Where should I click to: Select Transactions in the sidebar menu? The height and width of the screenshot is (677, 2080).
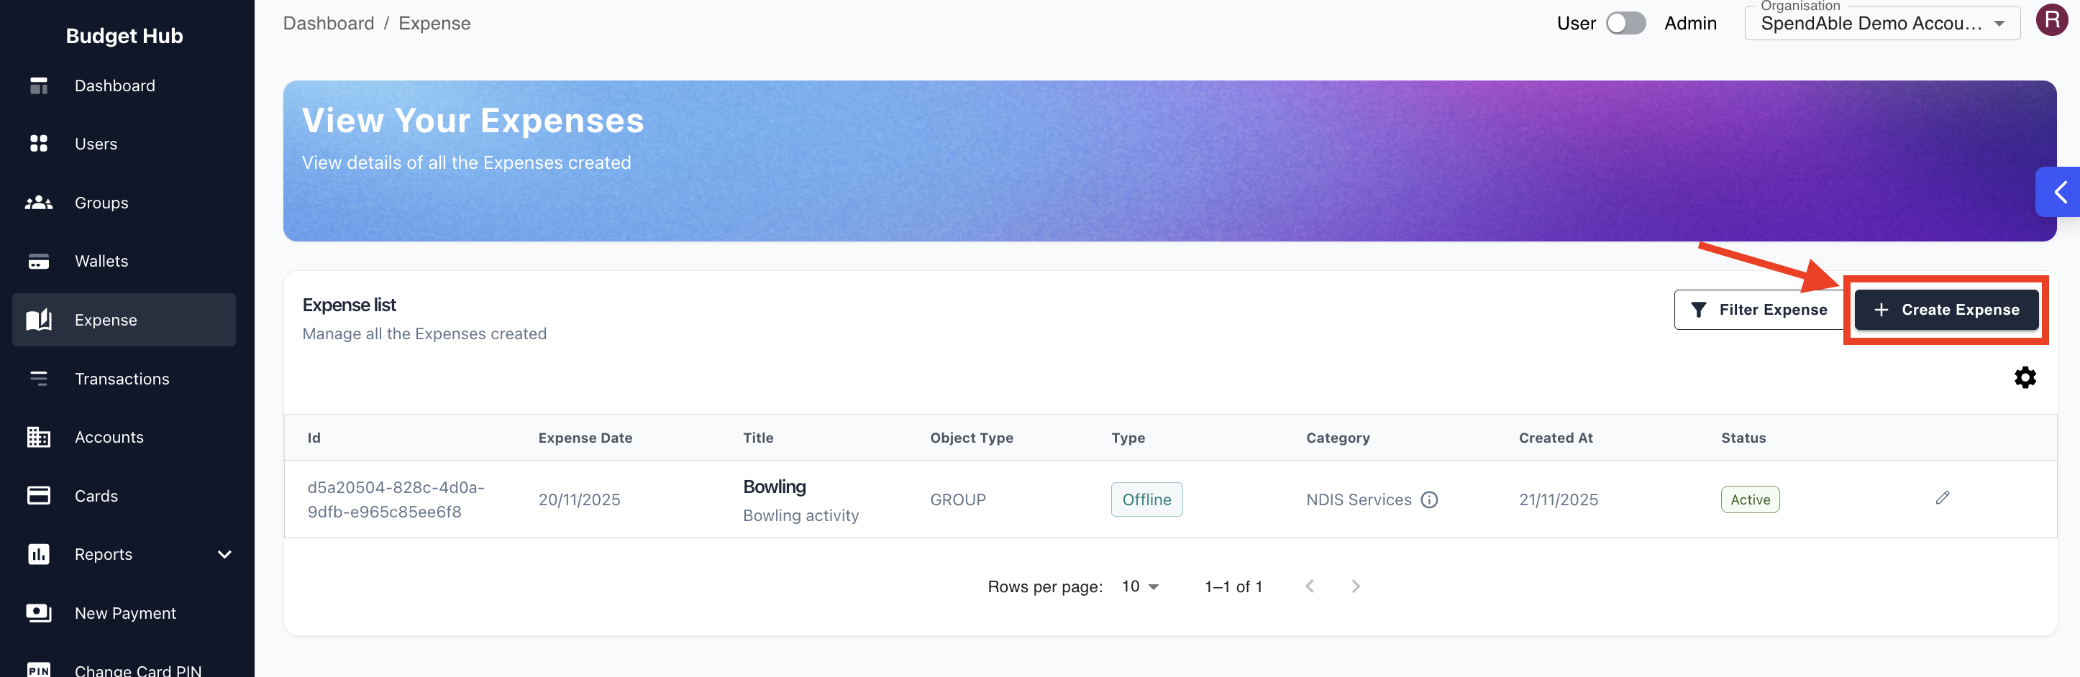[x=122, y=379]
